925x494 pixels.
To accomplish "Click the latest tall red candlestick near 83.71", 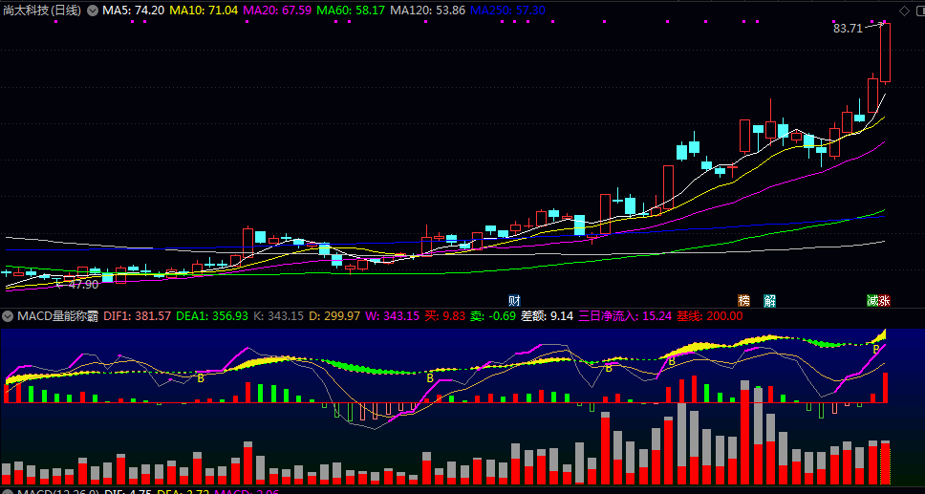I will click(x=885, y=52).
